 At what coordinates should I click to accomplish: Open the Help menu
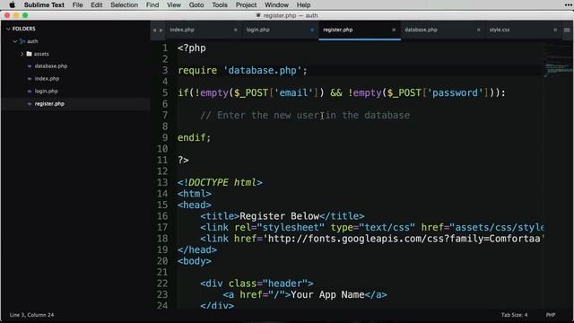303,4
